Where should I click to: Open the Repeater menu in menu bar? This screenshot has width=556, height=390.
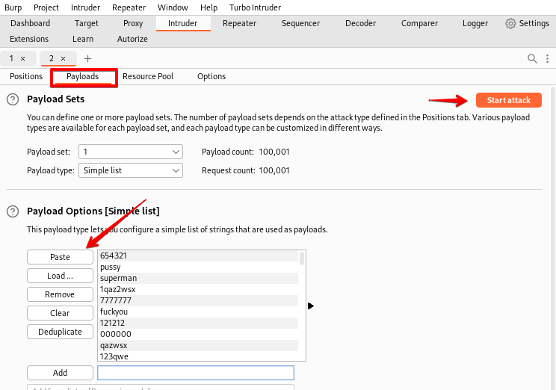(x=129, y=7)
